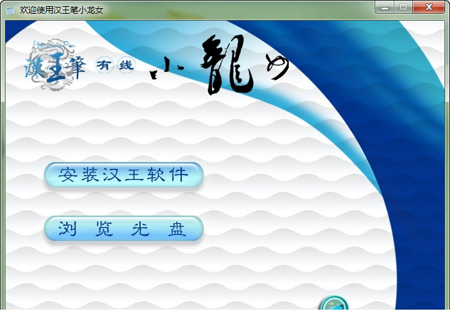Screen dimensions: 450x322
Task: Minimize the 欢迎使用汉王笔小龙女 window
Action: (385, 8)
